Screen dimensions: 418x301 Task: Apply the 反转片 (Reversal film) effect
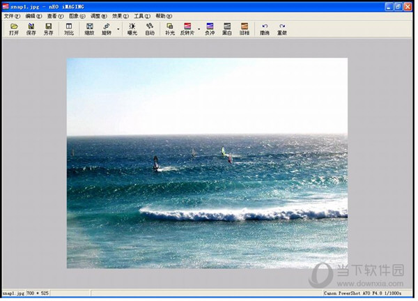(187, 29)
